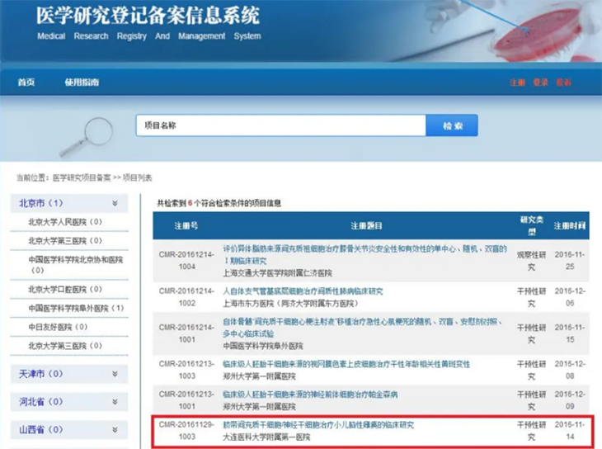The height and width of the screenshot is (449, 602).
Task: Select 天津市 (0) region heading
Action: pos(41,374)
